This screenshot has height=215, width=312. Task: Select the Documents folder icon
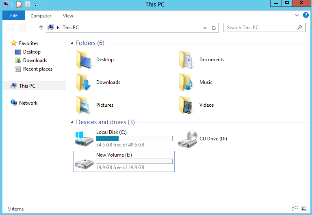186,60
